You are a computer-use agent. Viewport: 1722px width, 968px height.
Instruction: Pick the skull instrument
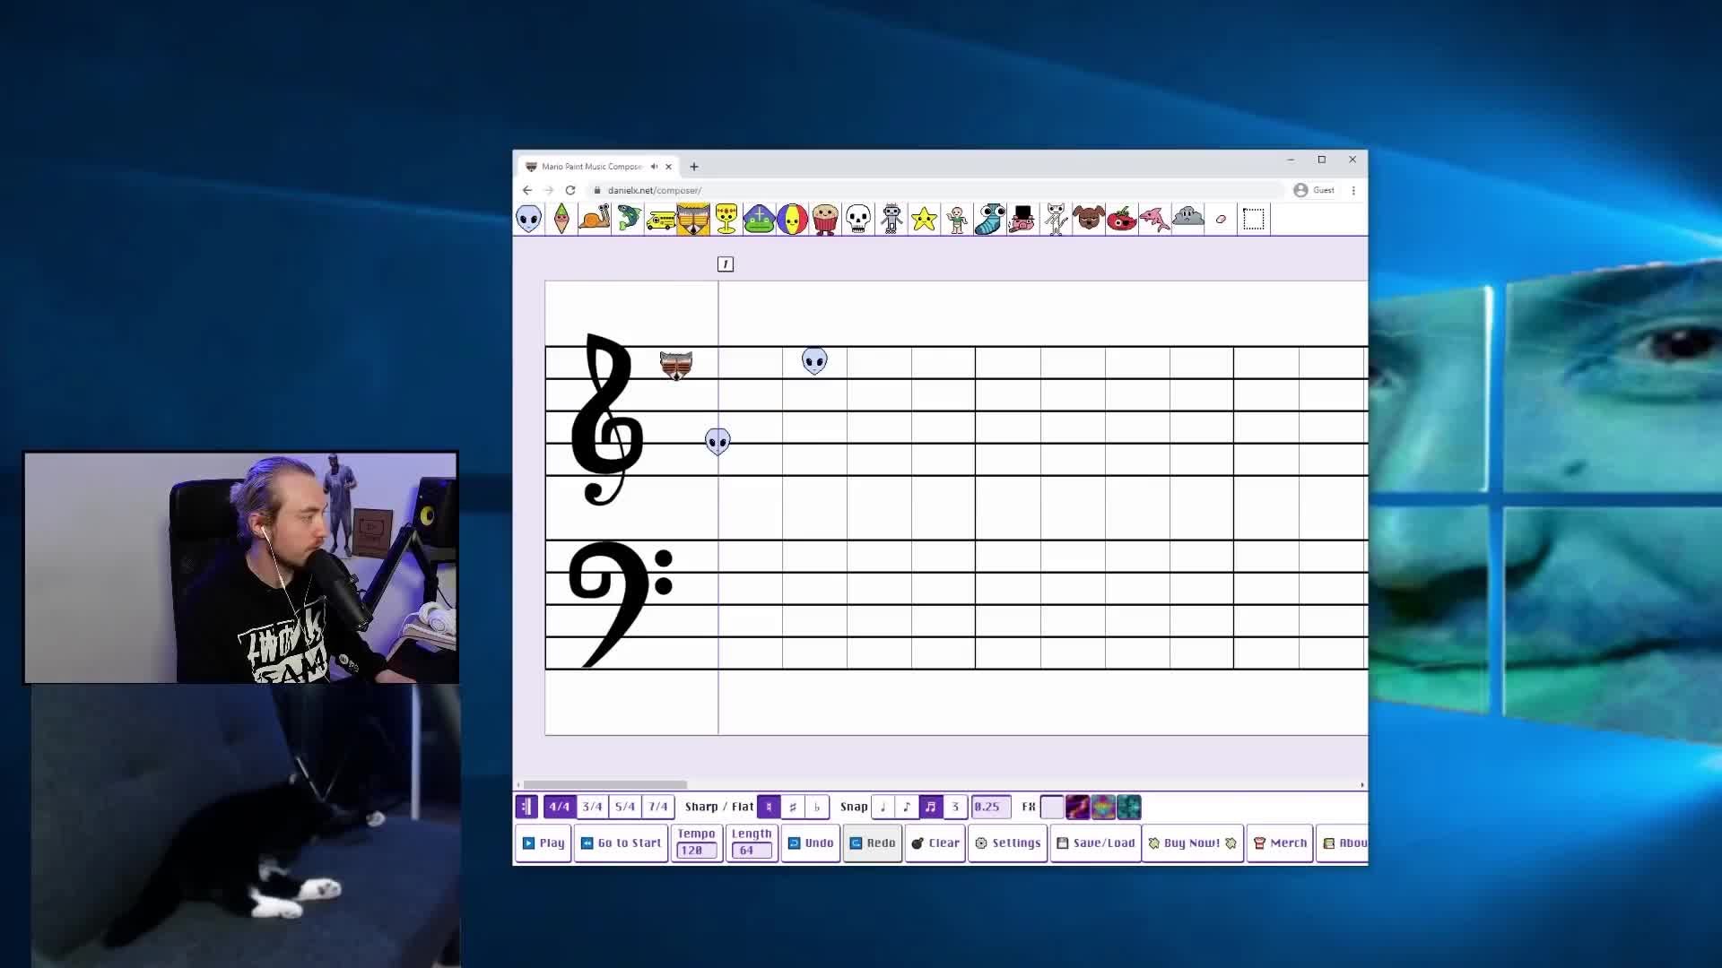(x=858, y=219)
